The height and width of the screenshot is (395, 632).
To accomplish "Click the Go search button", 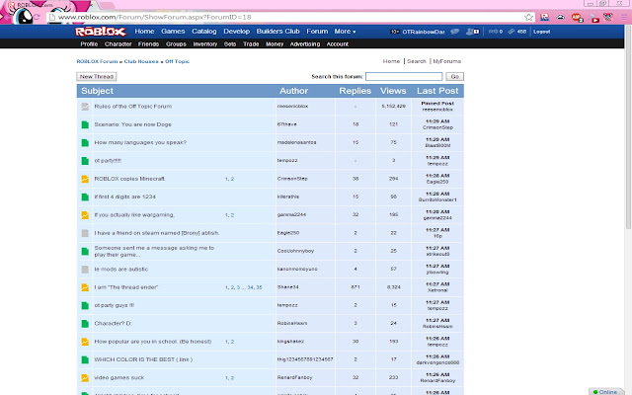I will click(x=455, y=77).
